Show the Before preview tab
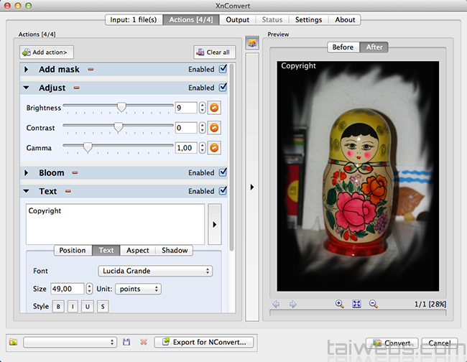The image size is (467, 362). (343, 47)
